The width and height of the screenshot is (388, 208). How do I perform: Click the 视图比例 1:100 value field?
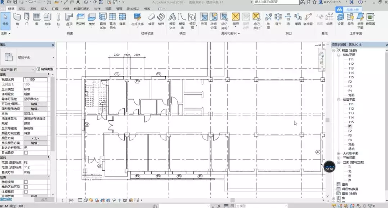click(x=35, y=79)
